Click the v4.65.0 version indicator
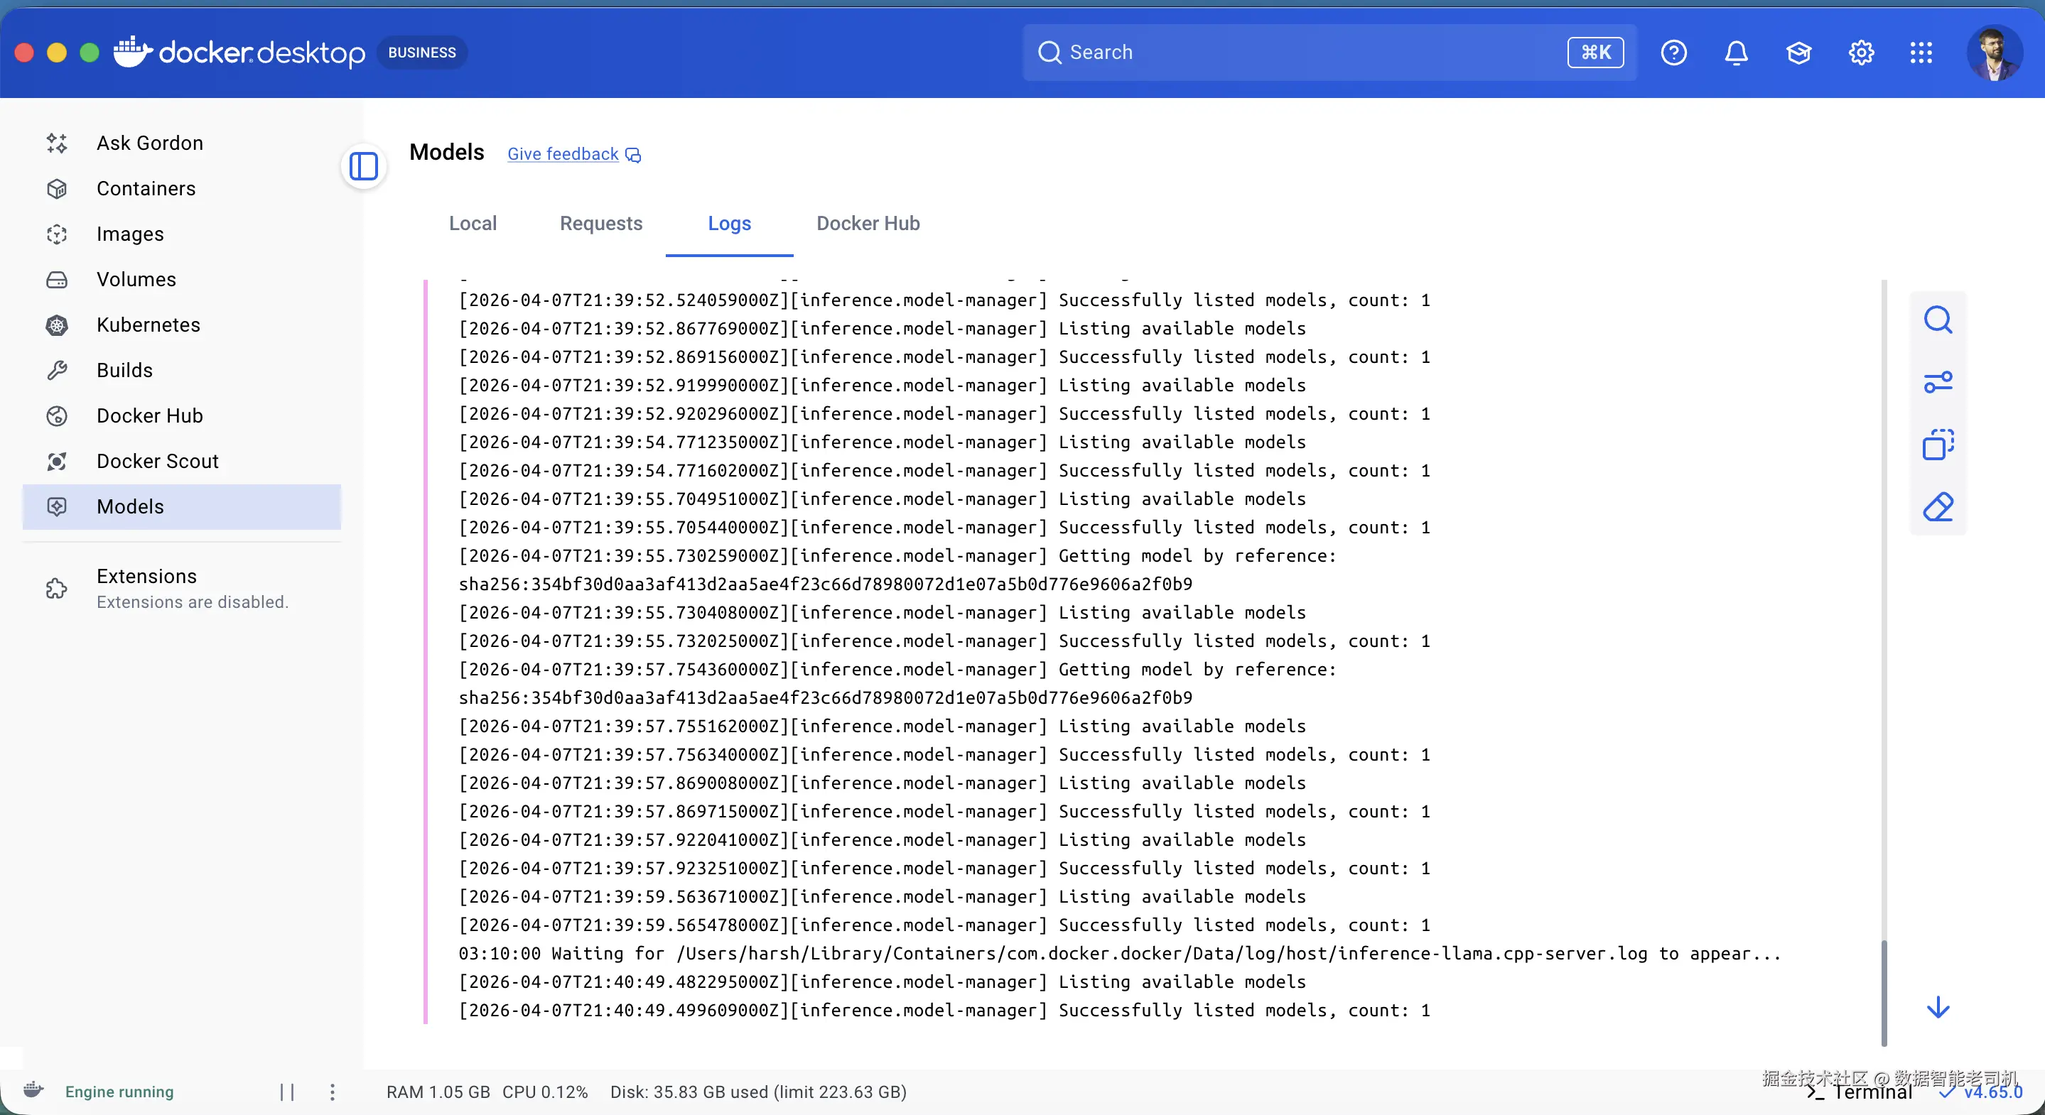 point(1982,1092)
